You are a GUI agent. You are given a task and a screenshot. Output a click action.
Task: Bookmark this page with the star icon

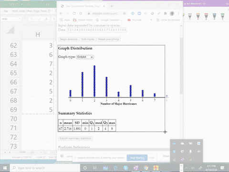tap(125, 13)
